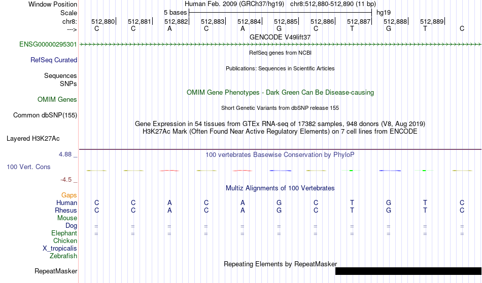Click the -4.5 conservation lower value

point(66,180)
